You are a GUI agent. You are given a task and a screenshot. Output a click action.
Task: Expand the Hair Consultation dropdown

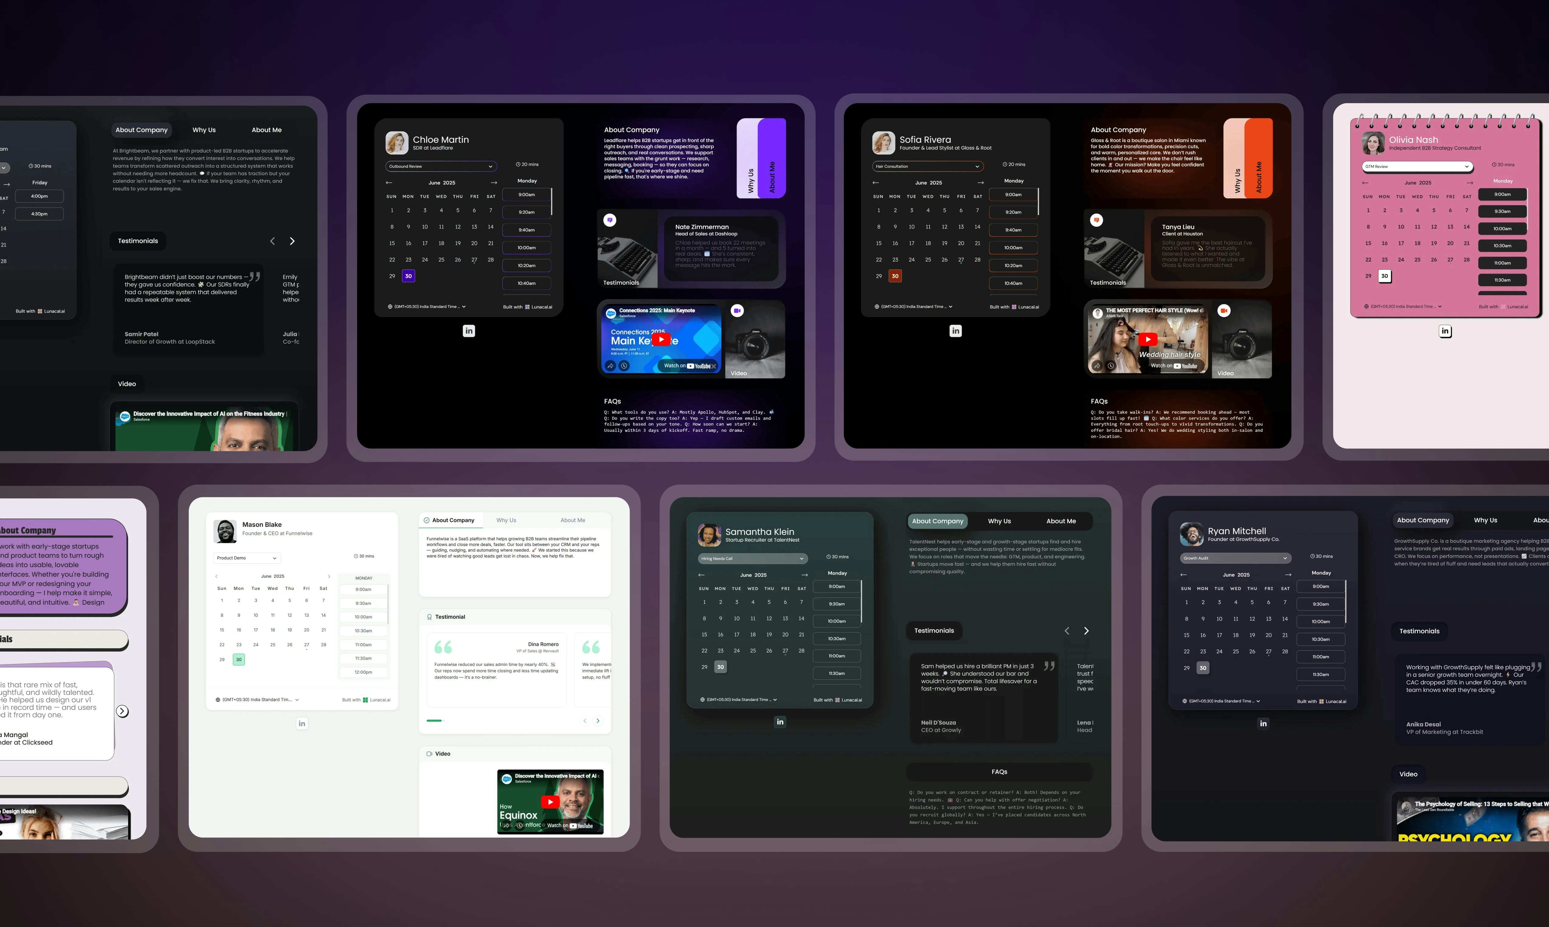coord(928,166)
